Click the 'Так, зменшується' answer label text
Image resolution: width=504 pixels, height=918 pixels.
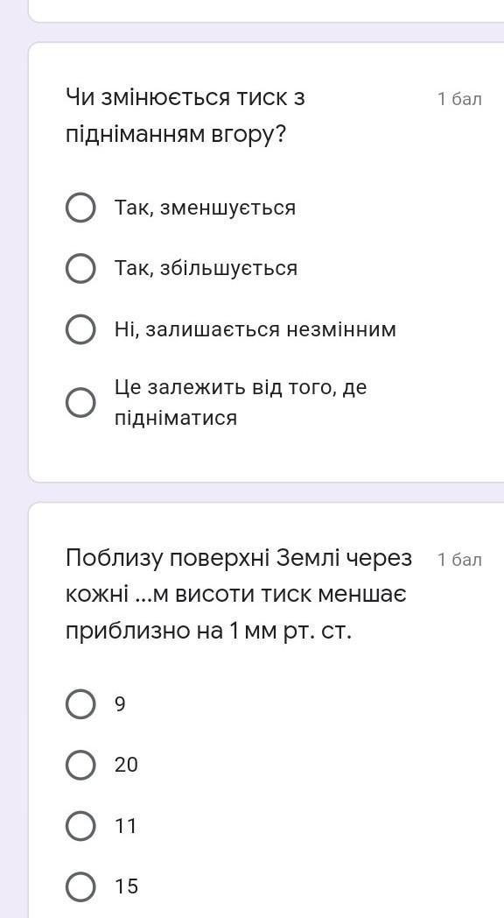pyautogui.click(x=206, y=208)
